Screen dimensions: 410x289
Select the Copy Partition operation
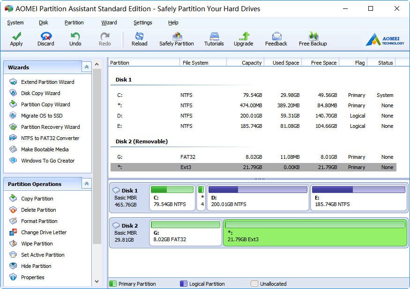pyautogui.click(x=31, y=199)
